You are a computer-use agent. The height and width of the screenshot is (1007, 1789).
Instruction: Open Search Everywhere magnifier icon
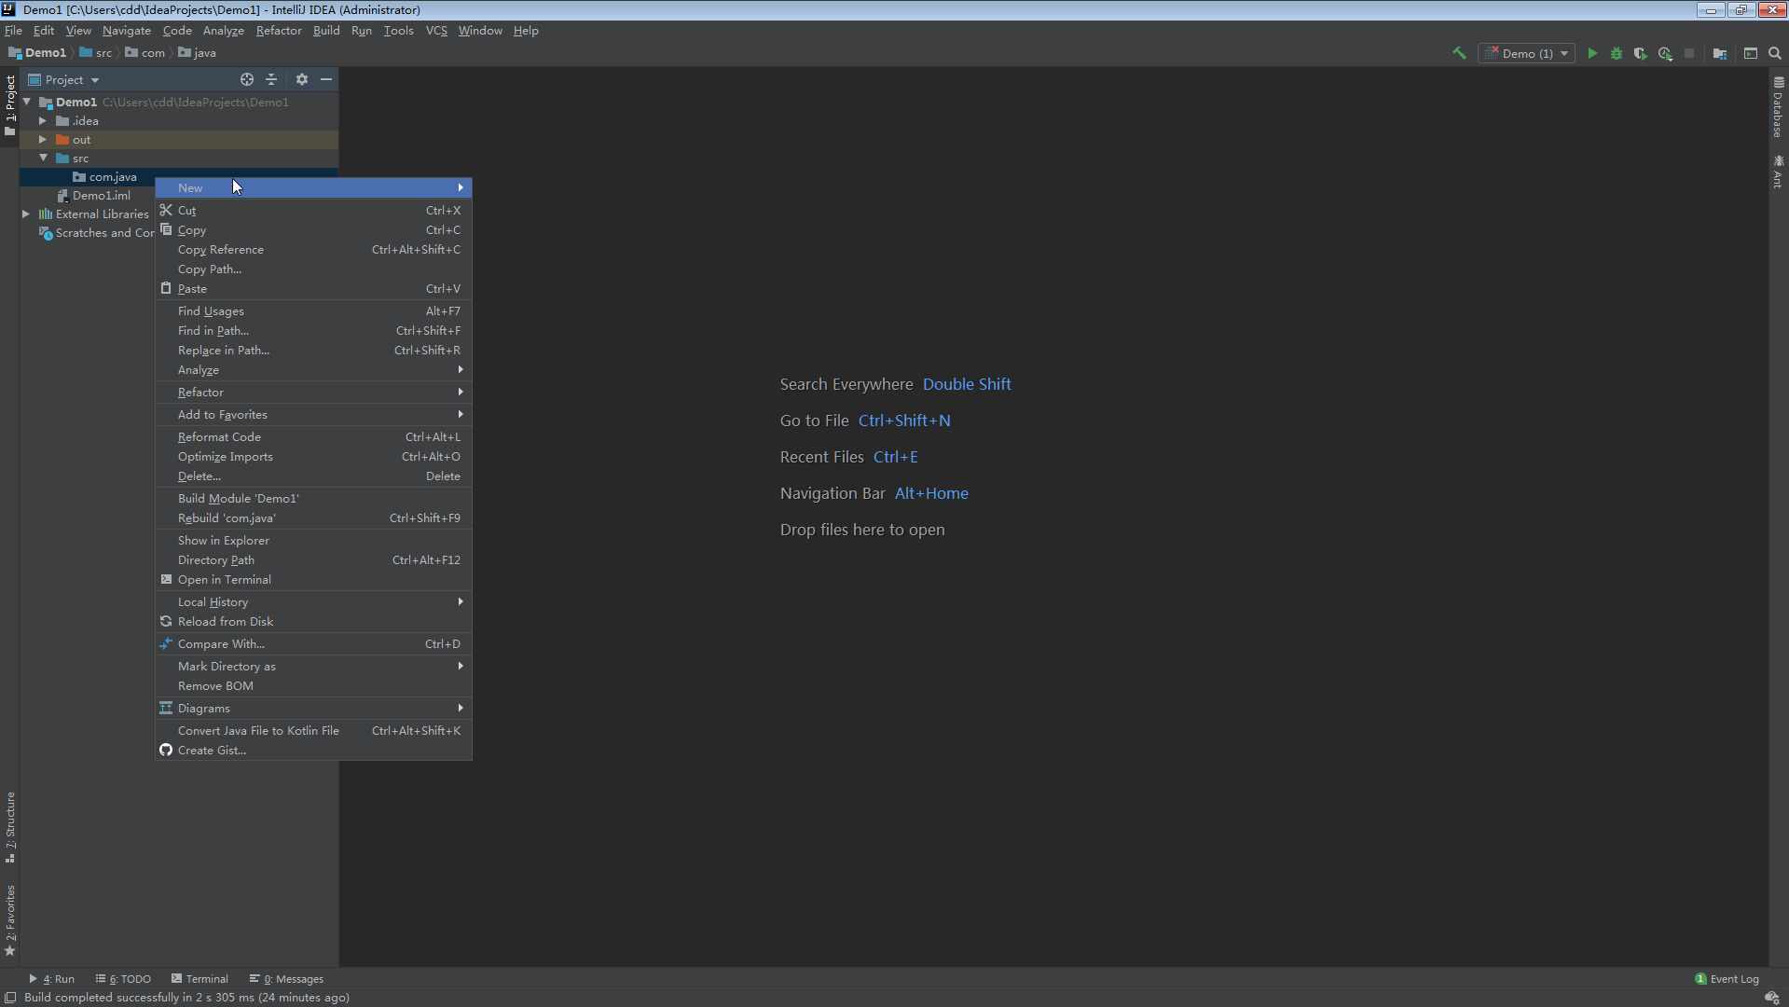point(1775,53)
